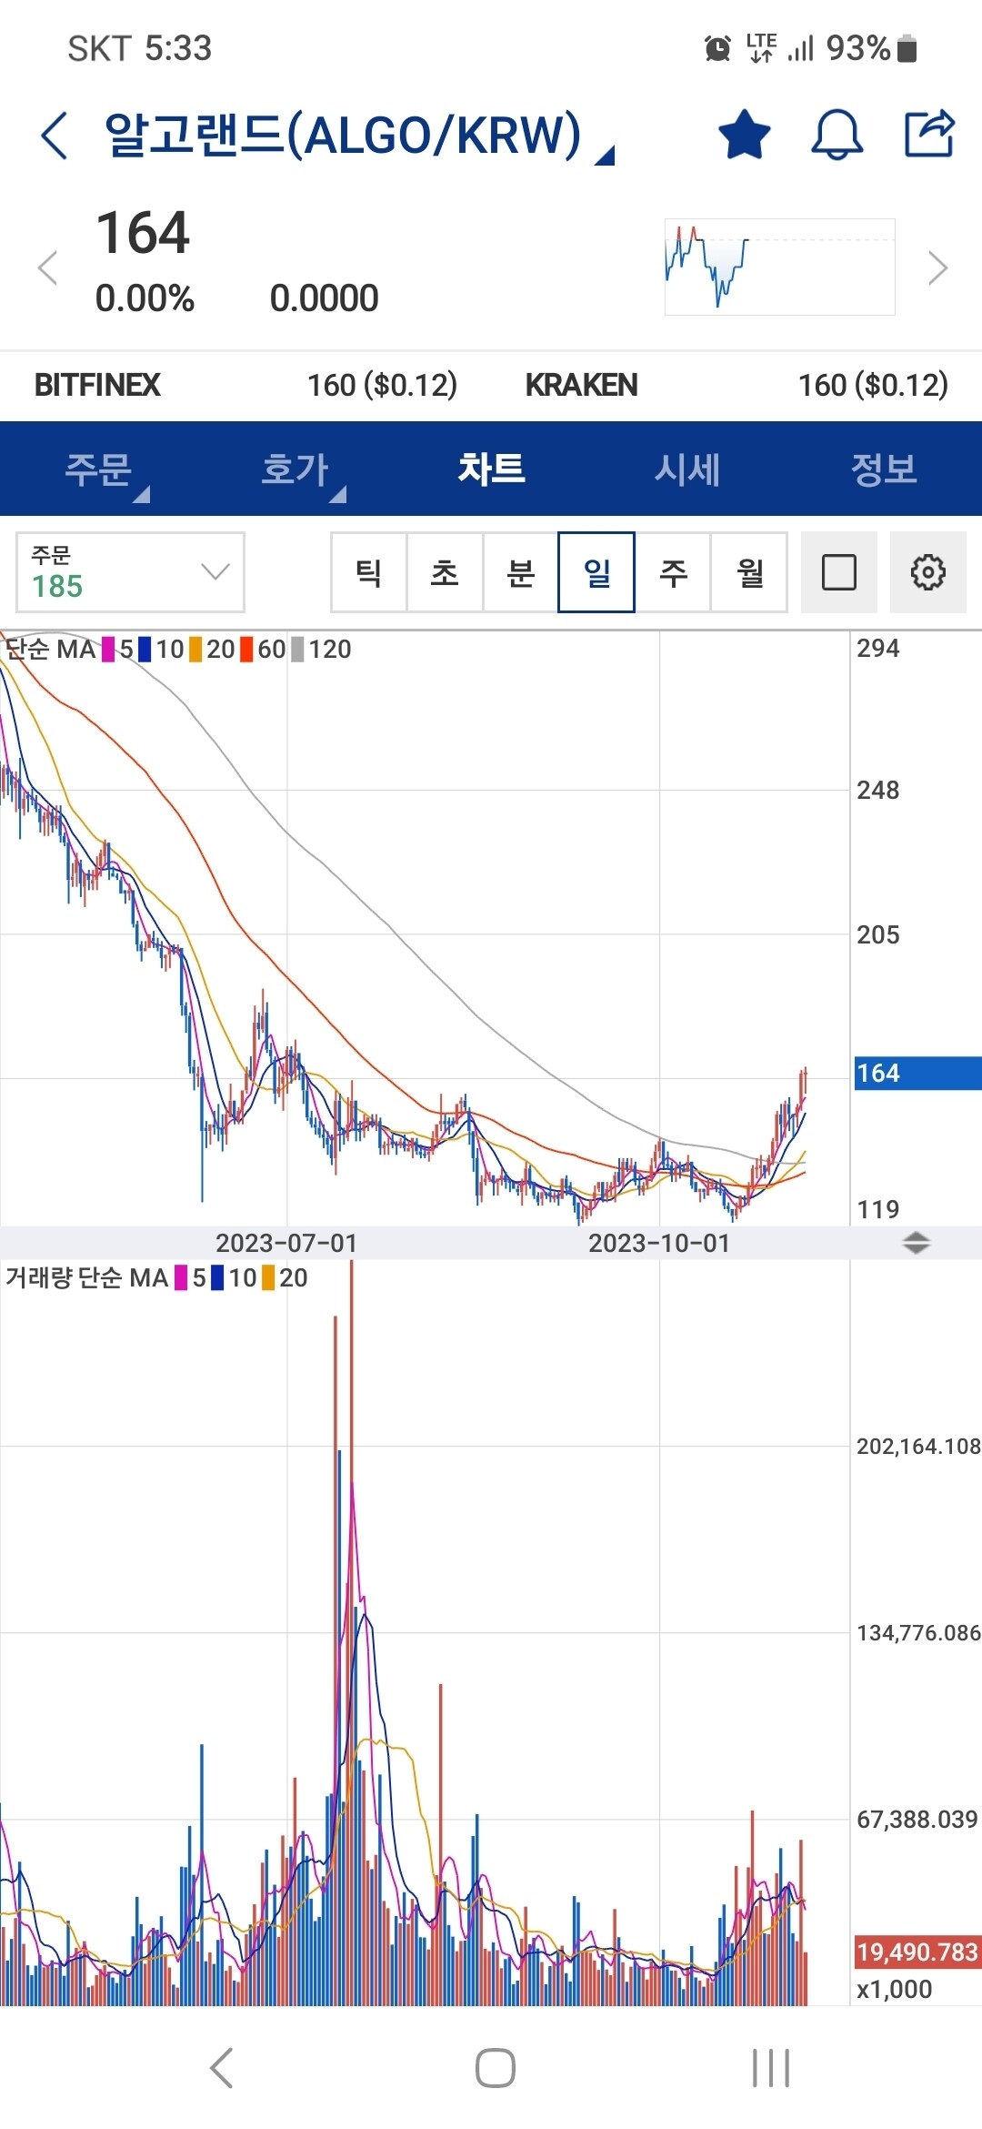982x2129 pixels.
Task: Open chart settings gear icon
Action: [x=927, y=572]
